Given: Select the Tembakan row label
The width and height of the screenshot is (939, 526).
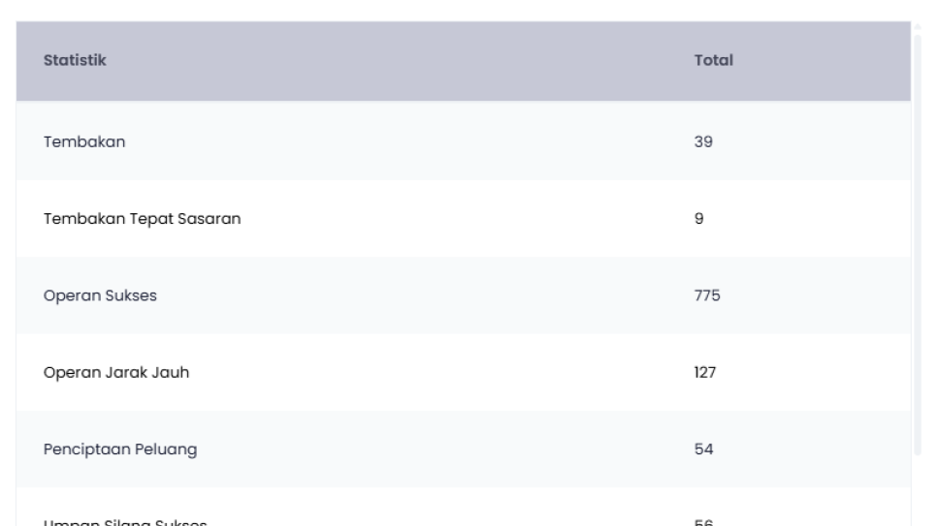Looking at the screenshot, I should click(x=84, y=142).
